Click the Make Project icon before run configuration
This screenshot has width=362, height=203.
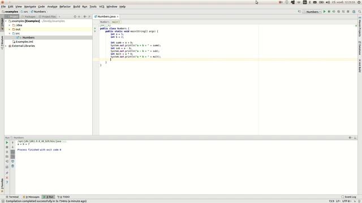pos(299,11)
